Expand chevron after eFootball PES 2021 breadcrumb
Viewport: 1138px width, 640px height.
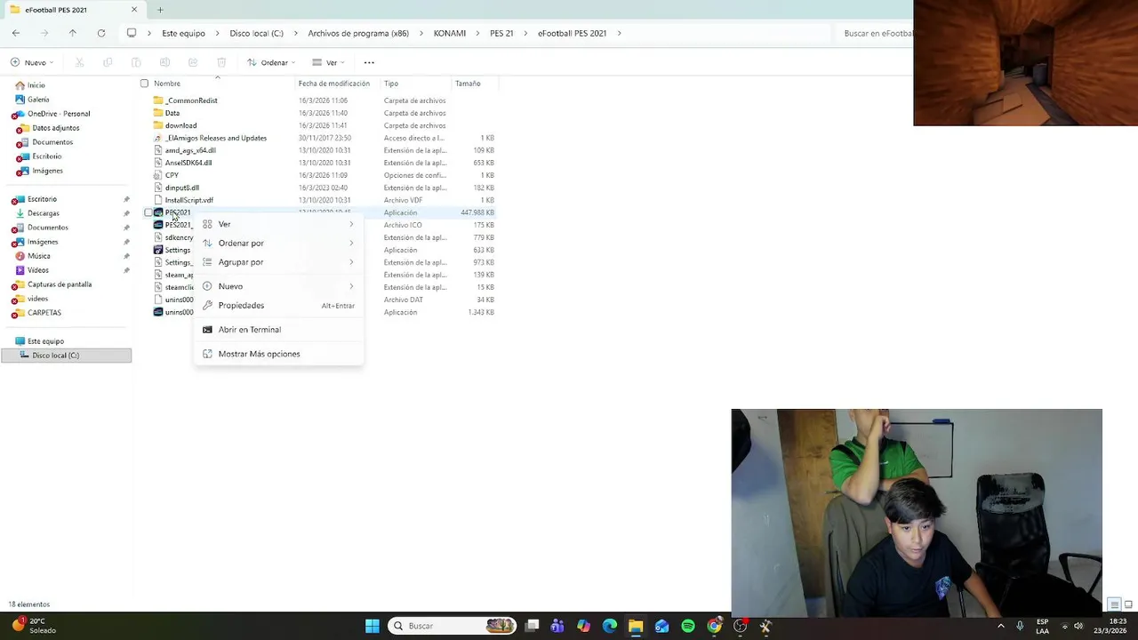(x=619, y=33)
